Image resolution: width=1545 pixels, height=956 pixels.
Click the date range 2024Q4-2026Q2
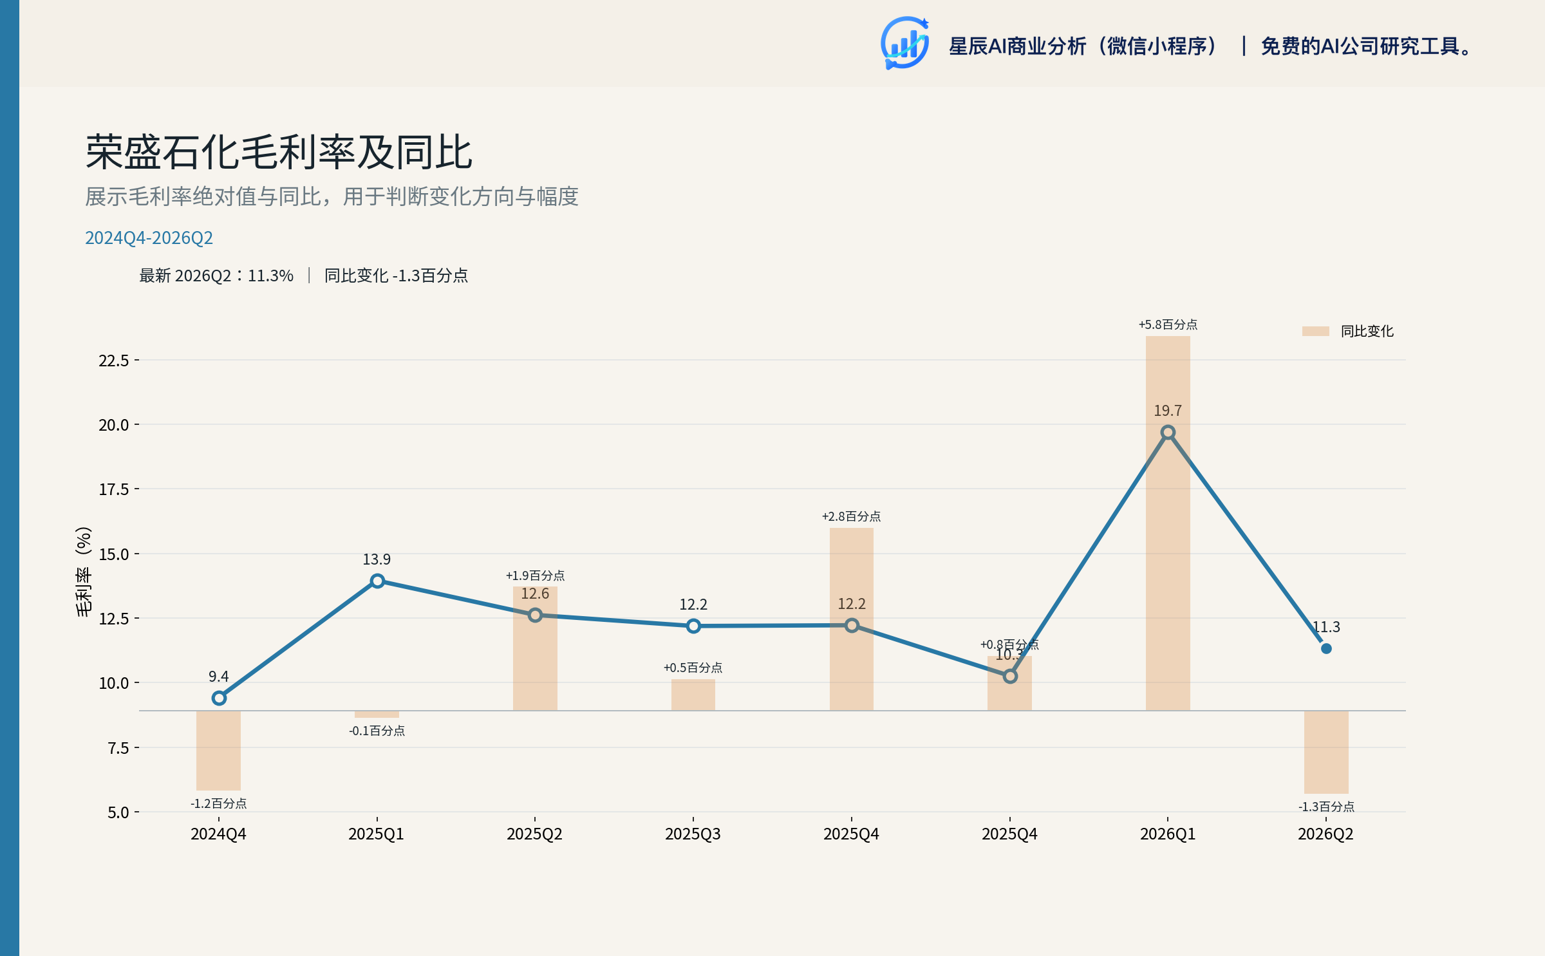click(x=149, y=238)
